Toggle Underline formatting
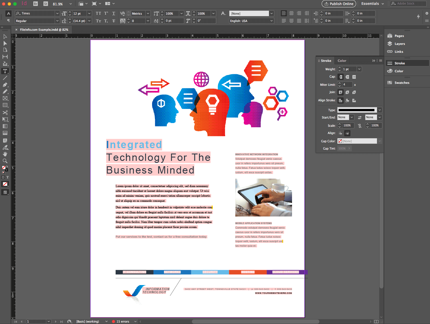The width and height of the screenshot is (430, 324). pyautogui.click(x=114, y=14)
